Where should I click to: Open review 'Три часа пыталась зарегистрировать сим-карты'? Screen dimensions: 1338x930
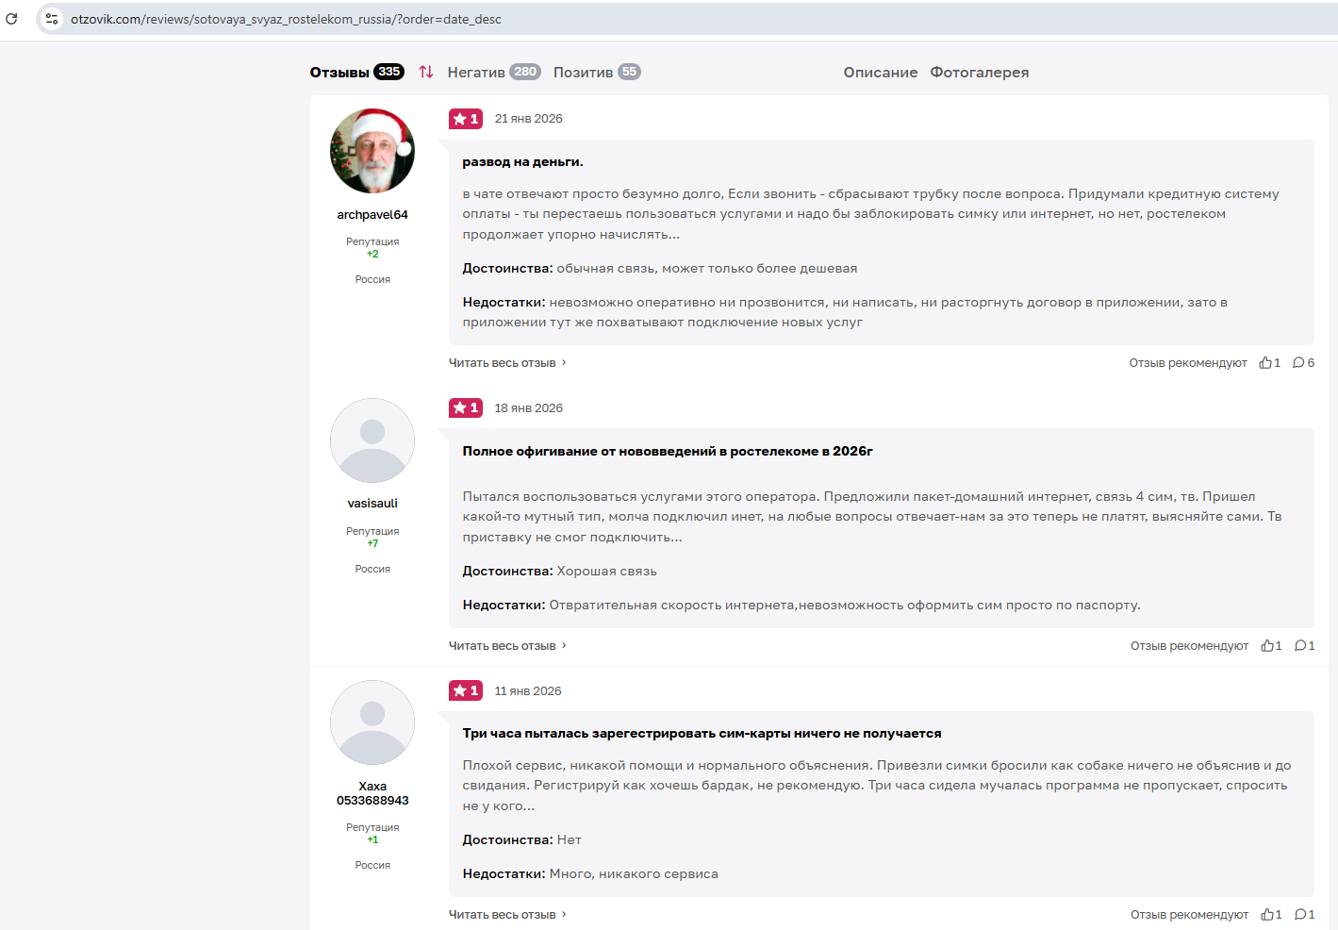coord(702,734)
